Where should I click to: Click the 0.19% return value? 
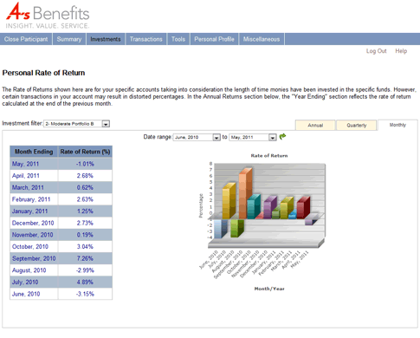(85, 235)
